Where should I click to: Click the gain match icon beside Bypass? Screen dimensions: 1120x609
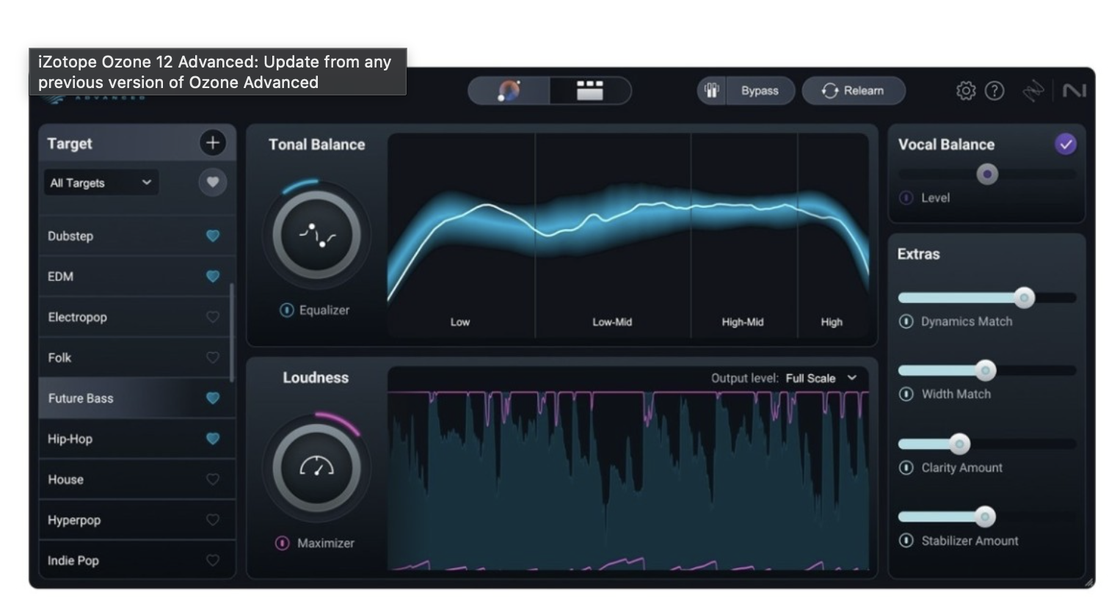(x=711, y=91)
